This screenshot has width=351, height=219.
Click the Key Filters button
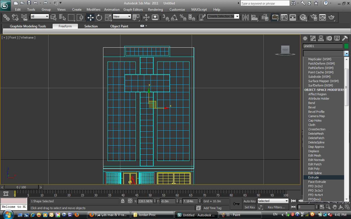(x=276, y=207)
